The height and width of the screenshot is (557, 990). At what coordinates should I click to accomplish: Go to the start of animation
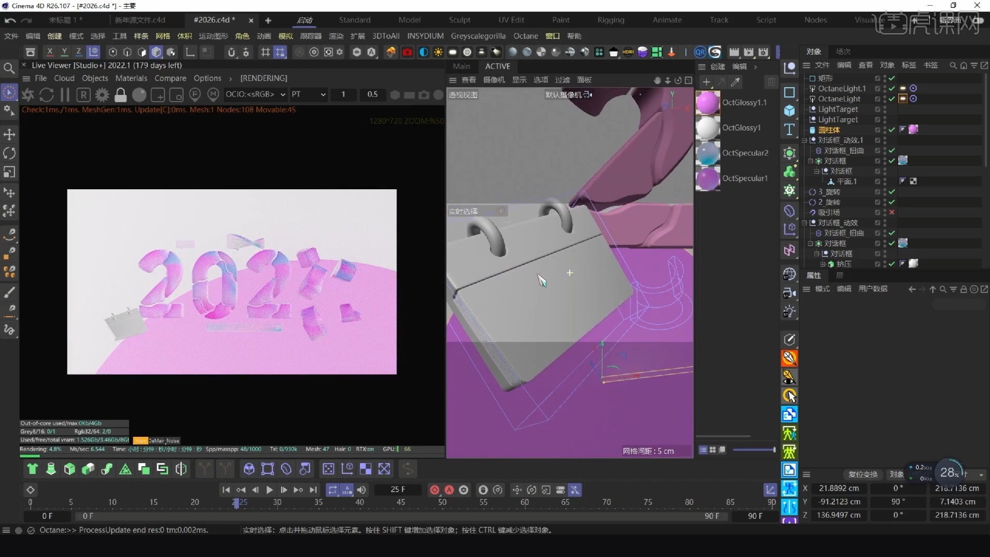[x=226, y=490]
